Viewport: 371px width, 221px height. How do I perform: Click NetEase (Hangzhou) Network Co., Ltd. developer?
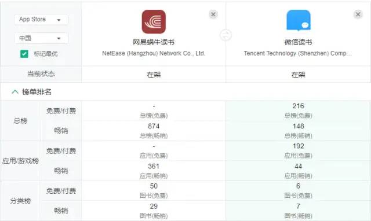pos(154,53)
